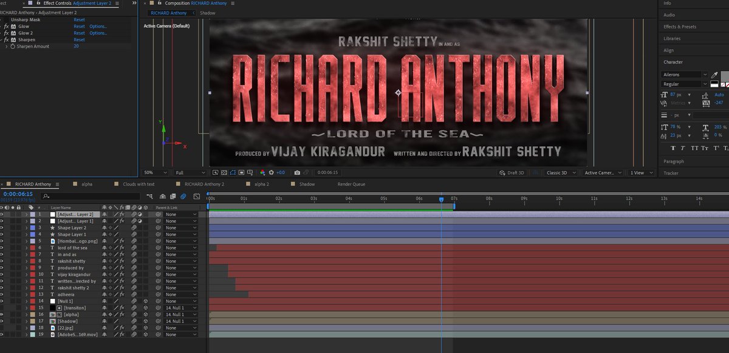
Task: Click the Sharpen Amount value 20
Action: 76,46
